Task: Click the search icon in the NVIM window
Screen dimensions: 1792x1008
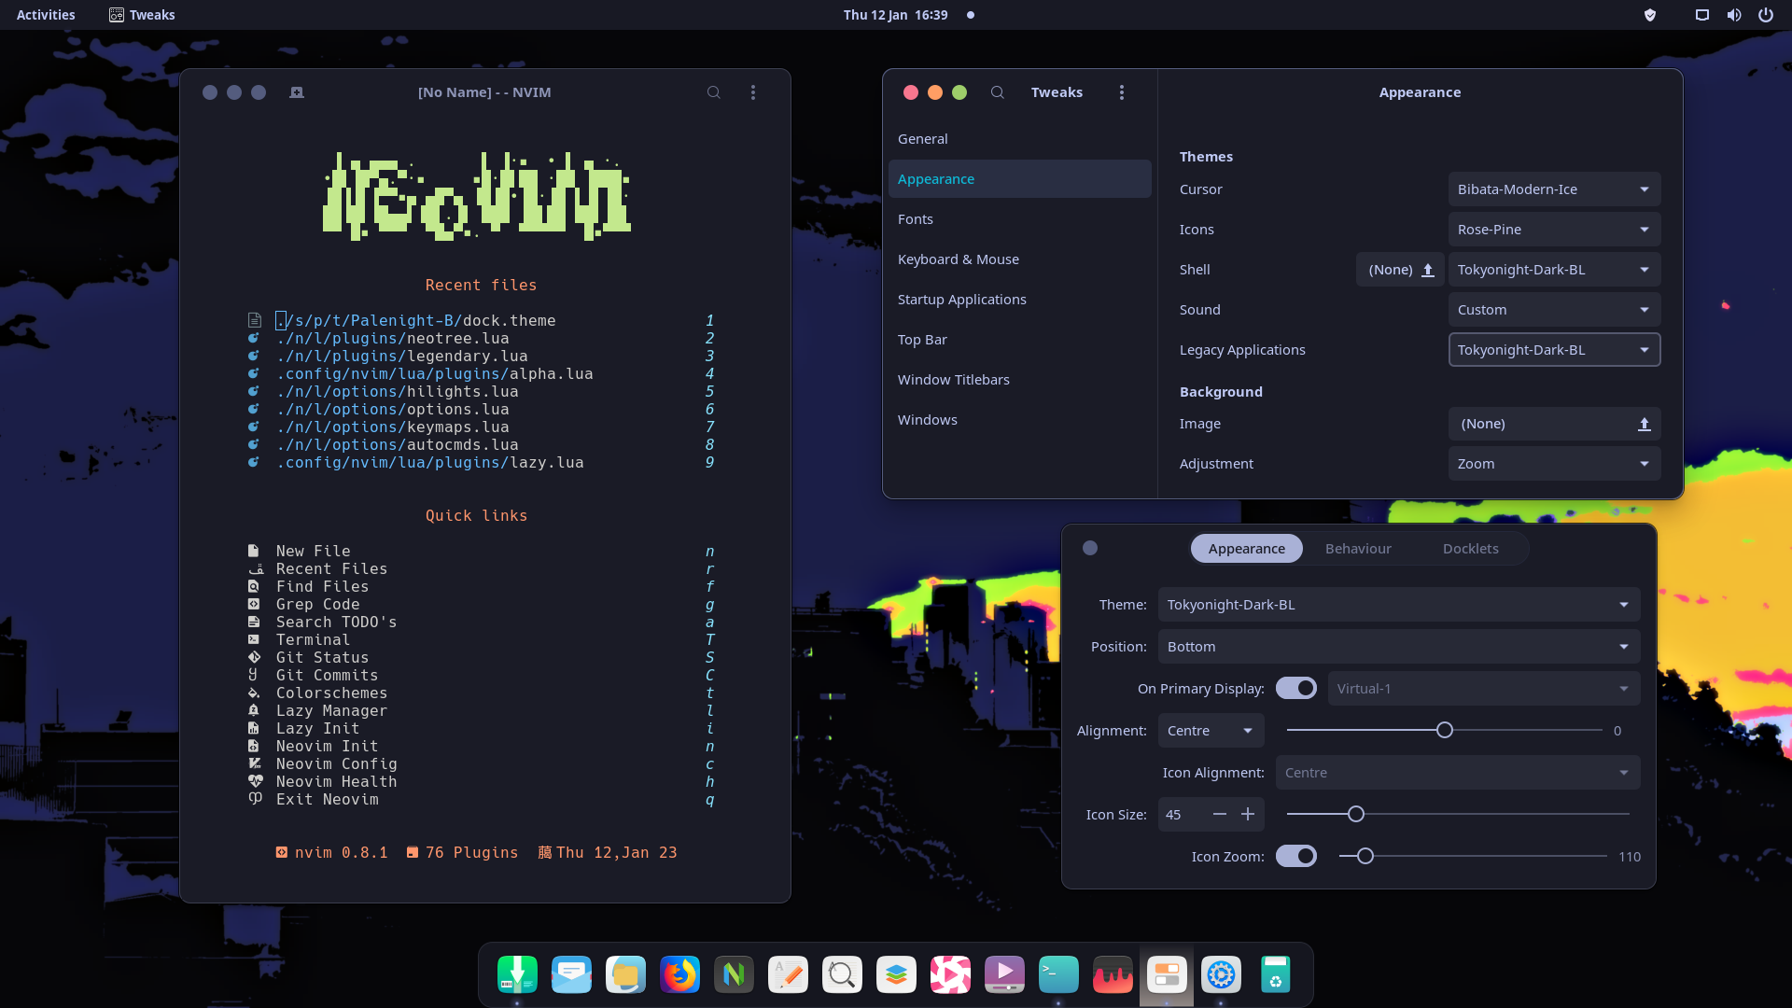Action: [714, 92]
